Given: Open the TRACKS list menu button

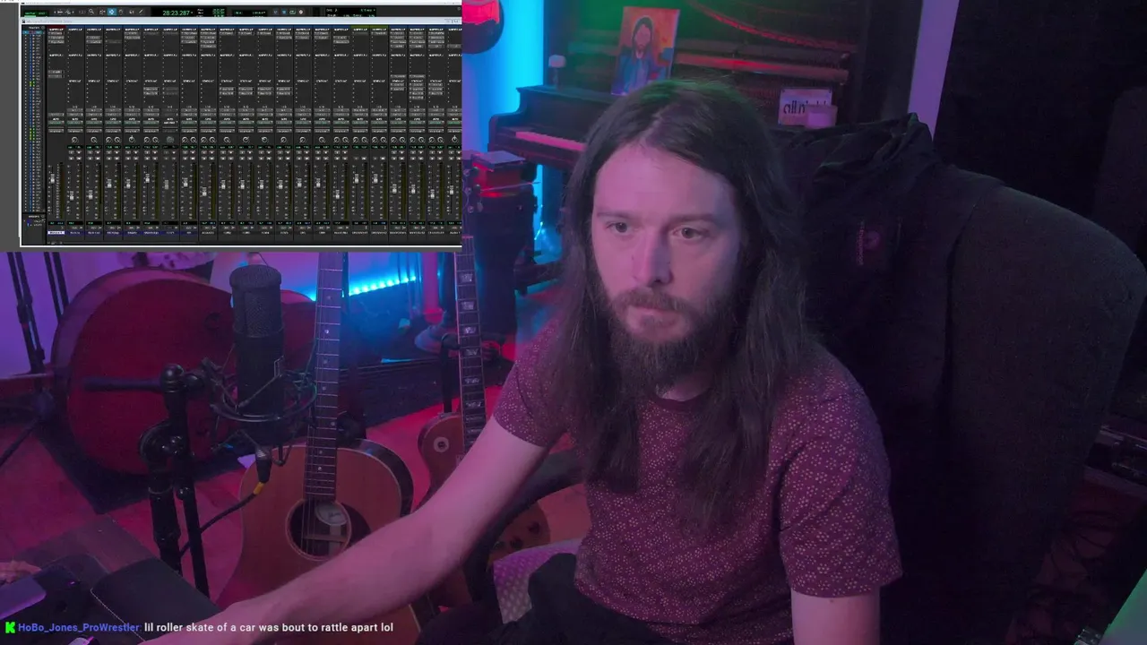Looking at the screenshot, I should pyautogui.click(x=43, y=28).
